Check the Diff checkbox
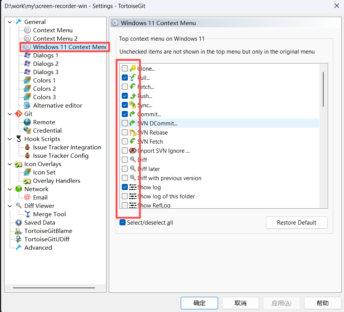The height and width of the screenshot is (312, 344). [x=125, y=160]
